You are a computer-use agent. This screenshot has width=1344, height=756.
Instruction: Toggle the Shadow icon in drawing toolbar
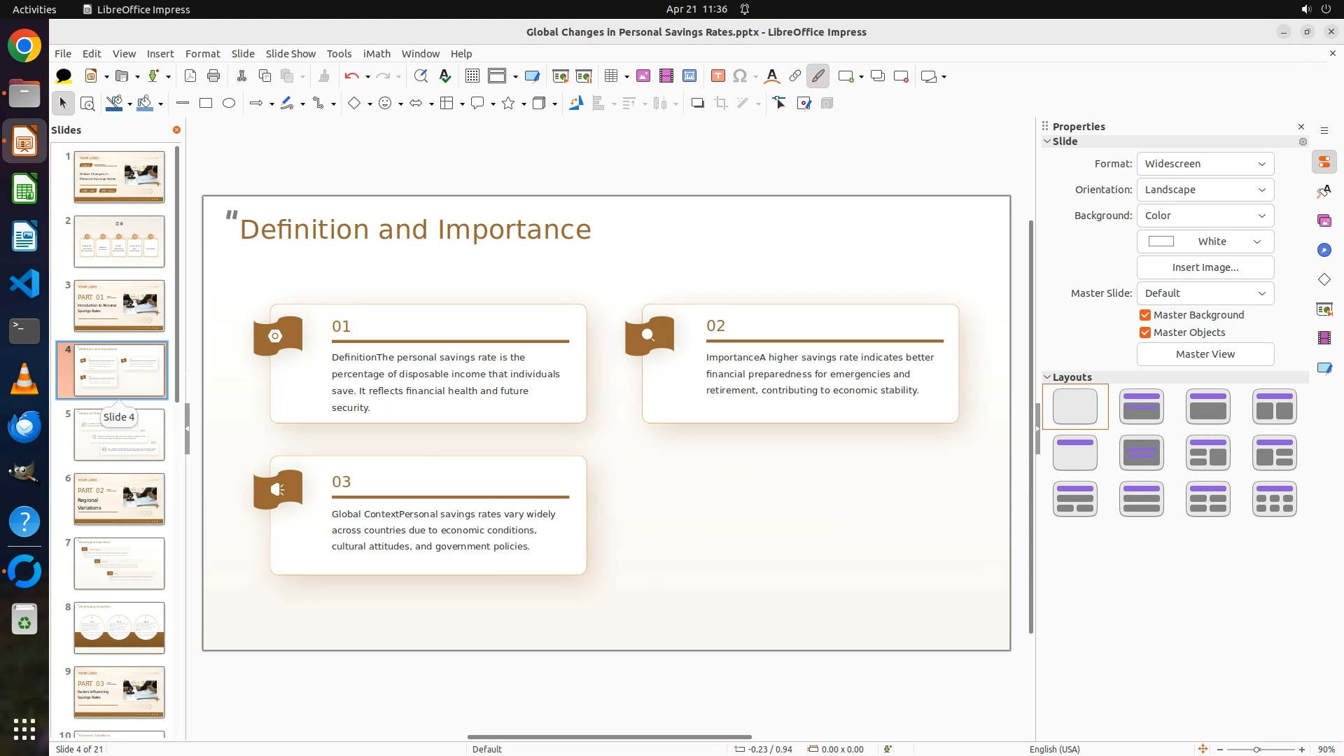click(x=697, y=104)
